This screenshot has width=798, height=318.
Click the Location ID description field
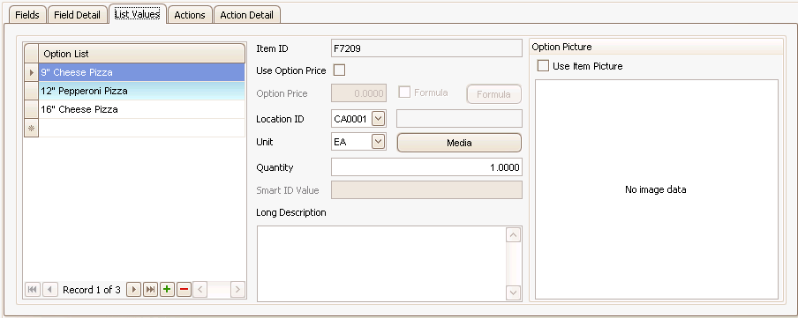[x=459, y=118]
